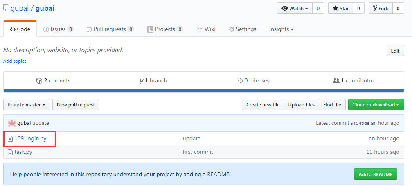This screenshot has height=186, width=412.
Task: Click the eye icon in Watch button
Action: (x=285, y=9)
